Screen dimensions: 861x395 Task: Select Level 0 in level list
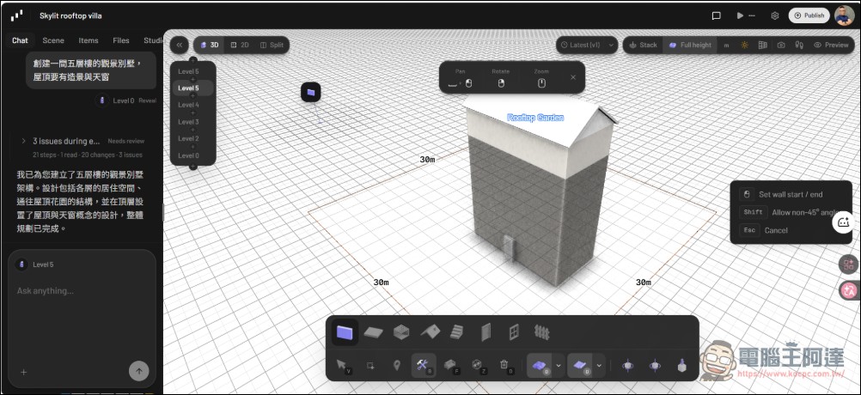(x=188, y=155)
